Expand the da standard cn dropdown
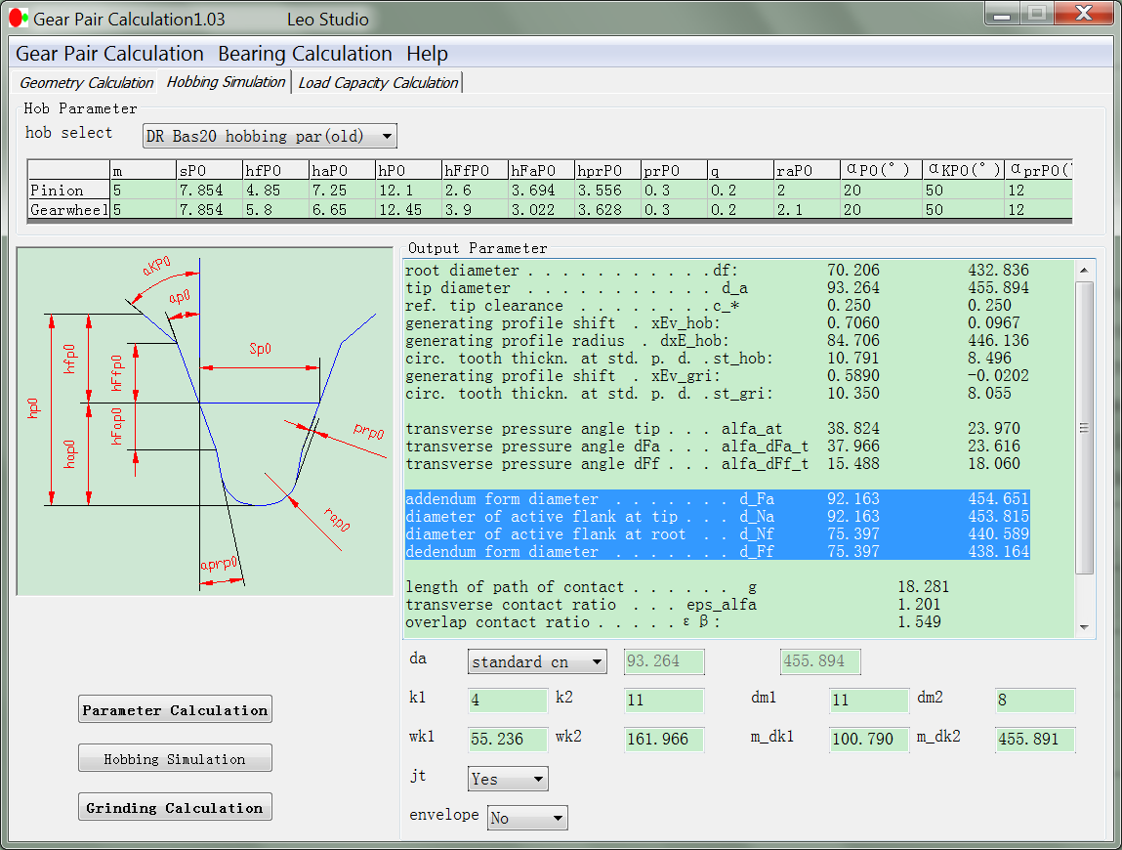This screenshot has height=850, width=1122. tap(537, 661)
